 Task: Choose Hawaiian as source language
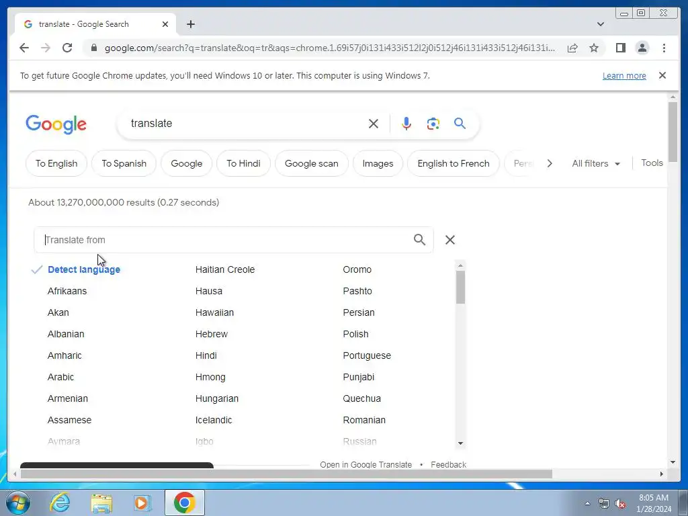coord(214,312)
